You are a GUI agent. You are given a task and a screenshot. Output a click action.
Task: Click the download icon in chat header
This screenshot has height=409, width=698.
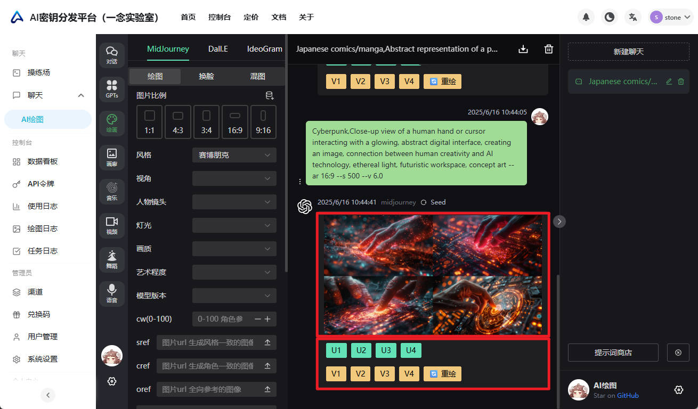click(523, 49)
